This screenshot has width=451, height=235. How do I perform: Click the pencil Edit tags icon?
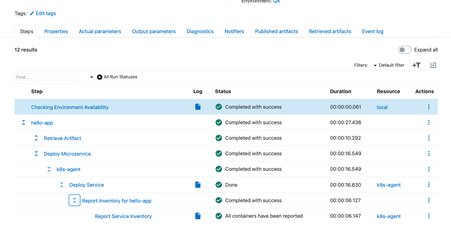tap(32, 13)
